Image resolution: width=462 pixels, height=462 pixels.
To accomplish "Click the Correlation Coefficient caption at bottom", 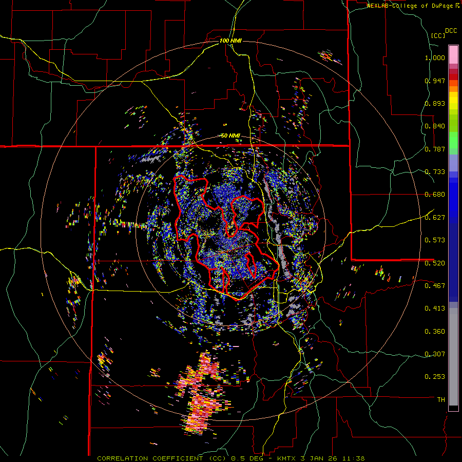I will pyautogui.click(x=230, y=458).
